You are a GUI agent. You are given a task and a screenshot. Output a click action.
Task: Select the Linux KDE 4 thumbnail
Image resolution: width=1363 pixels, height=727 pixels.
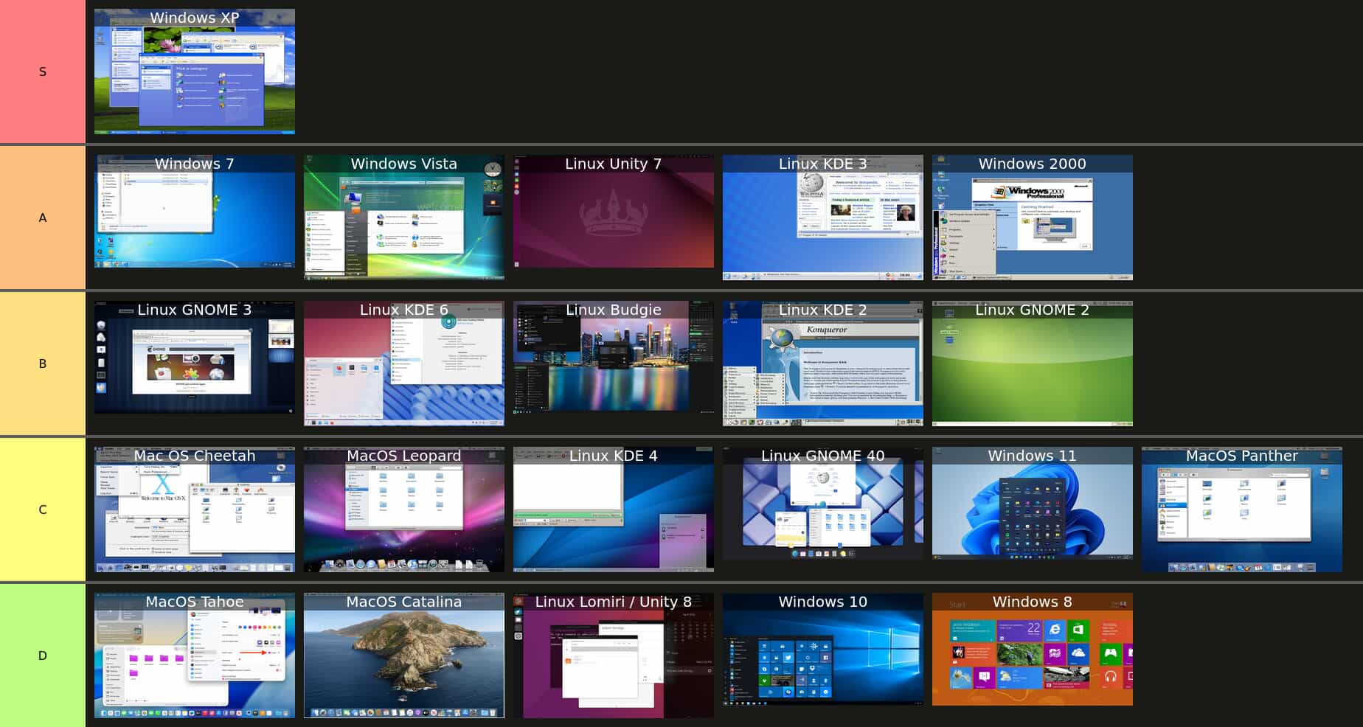(x=614, y=509)
